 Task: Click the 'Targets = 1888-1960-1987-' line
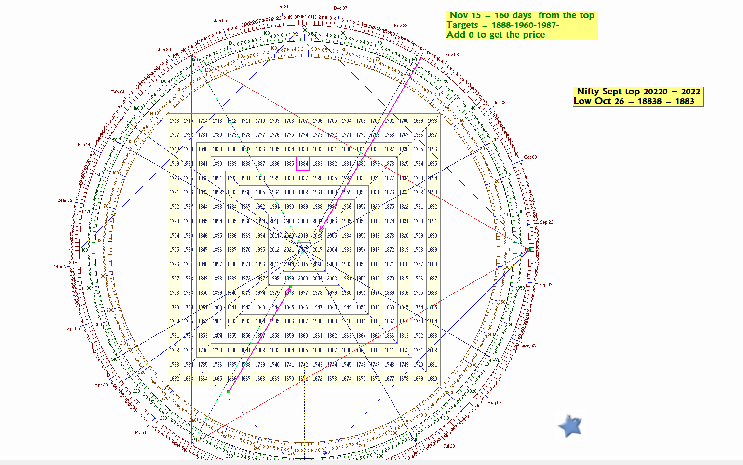[x=503, y=25]
